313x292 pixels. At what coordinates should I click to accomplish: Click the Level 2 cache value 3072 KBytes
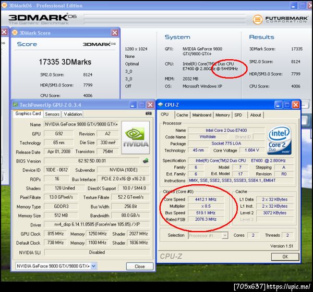275,213
